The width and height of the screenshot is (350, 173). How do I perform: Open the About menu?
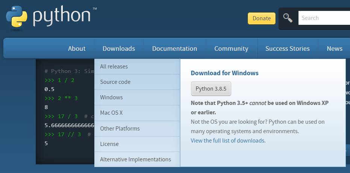[77, 49]
